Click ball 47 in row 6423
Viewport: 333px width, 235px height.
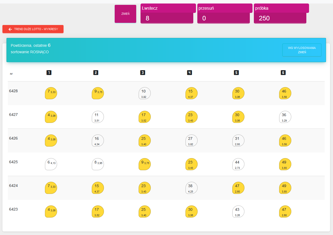coord(285,211)
